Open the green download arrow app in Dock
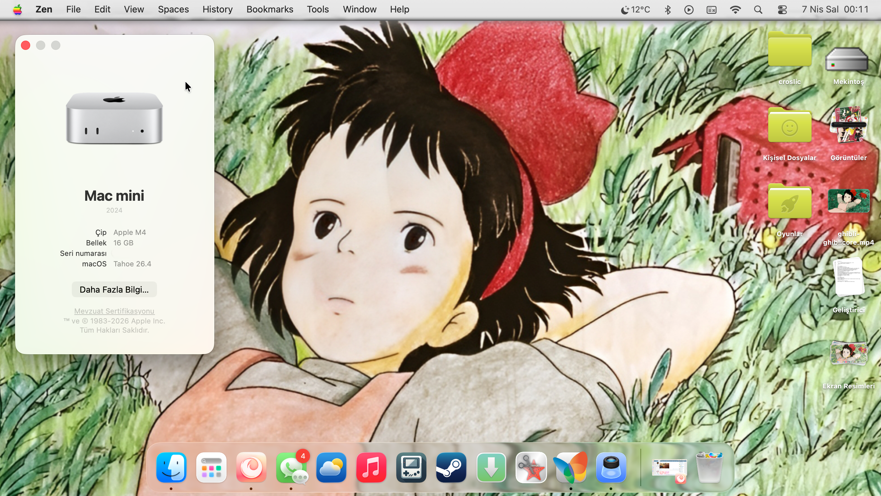Image resolution: width=881 pixels, height=496 pixels. coord(491,467)
